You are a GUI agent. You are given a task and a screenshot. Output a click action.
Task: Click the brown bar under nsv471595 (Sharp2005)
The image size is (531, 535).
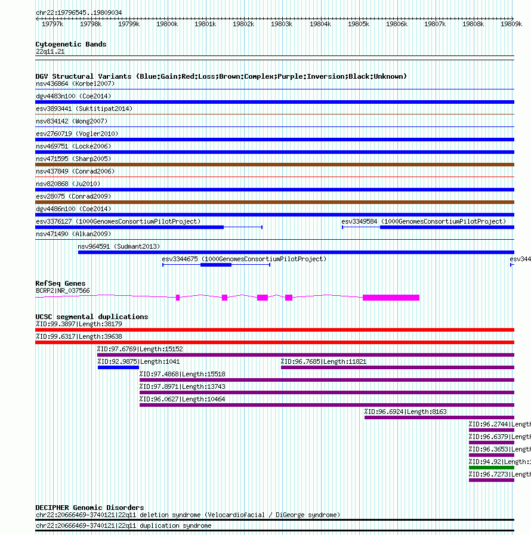[274, 165]
